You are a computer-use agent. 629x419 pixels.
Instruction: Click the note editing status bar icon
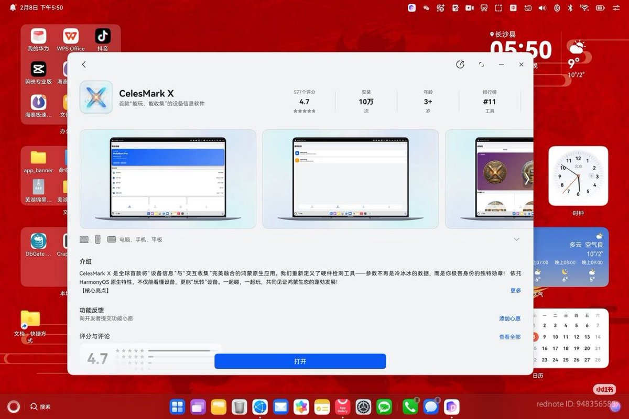click(x=455, y=8)
